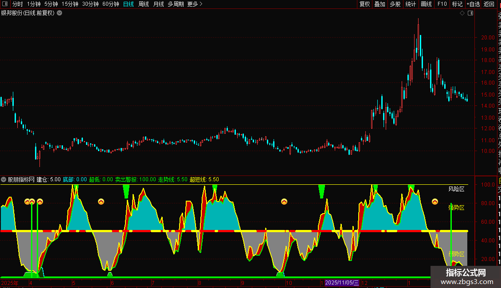
Task: Click the 2025年 time axis label
Action: pos(10,283)
